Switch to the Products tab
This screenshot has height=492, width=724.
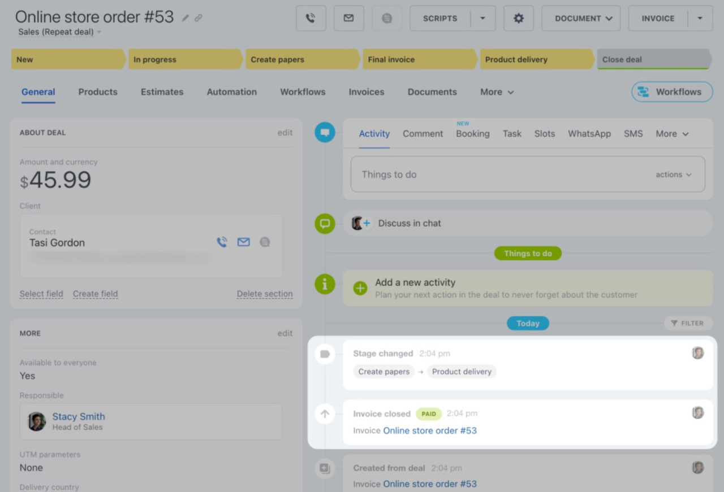coord(98,92)
